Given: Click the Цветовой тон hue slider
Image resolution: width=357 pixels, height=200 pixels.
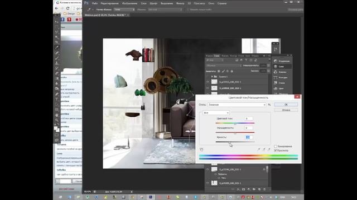Looking at the screenshot, I should [x=235, y=123].
